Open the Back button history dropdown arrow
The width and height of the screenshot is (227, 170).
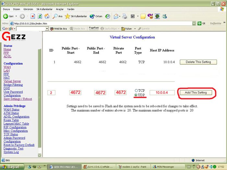(x=16, y=16)
